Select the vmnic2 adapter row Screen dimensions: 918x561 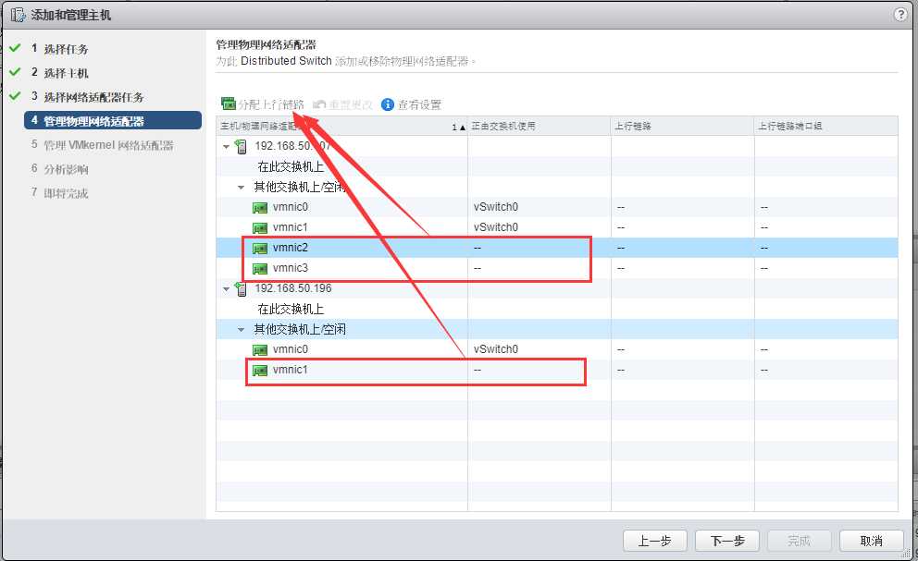(x=557, y=248)
